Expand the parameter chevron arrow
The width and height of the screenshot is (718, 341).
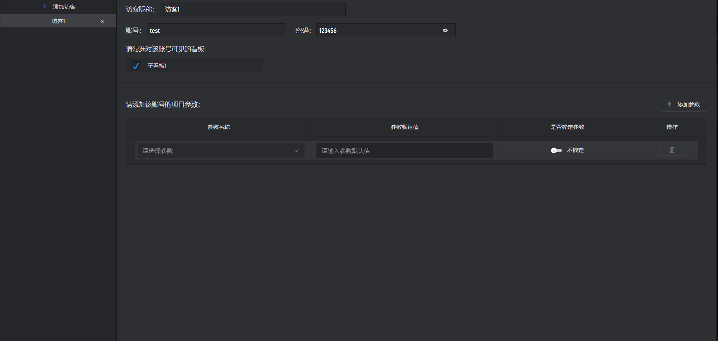pyautogui.click(x=296, y=151)
